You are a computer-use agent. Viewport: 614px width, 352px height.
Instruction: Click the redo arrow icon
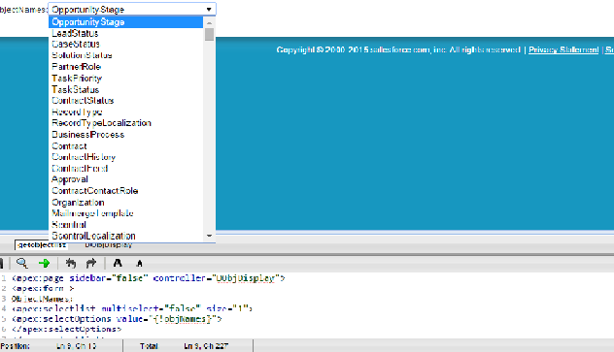[91, 264]
